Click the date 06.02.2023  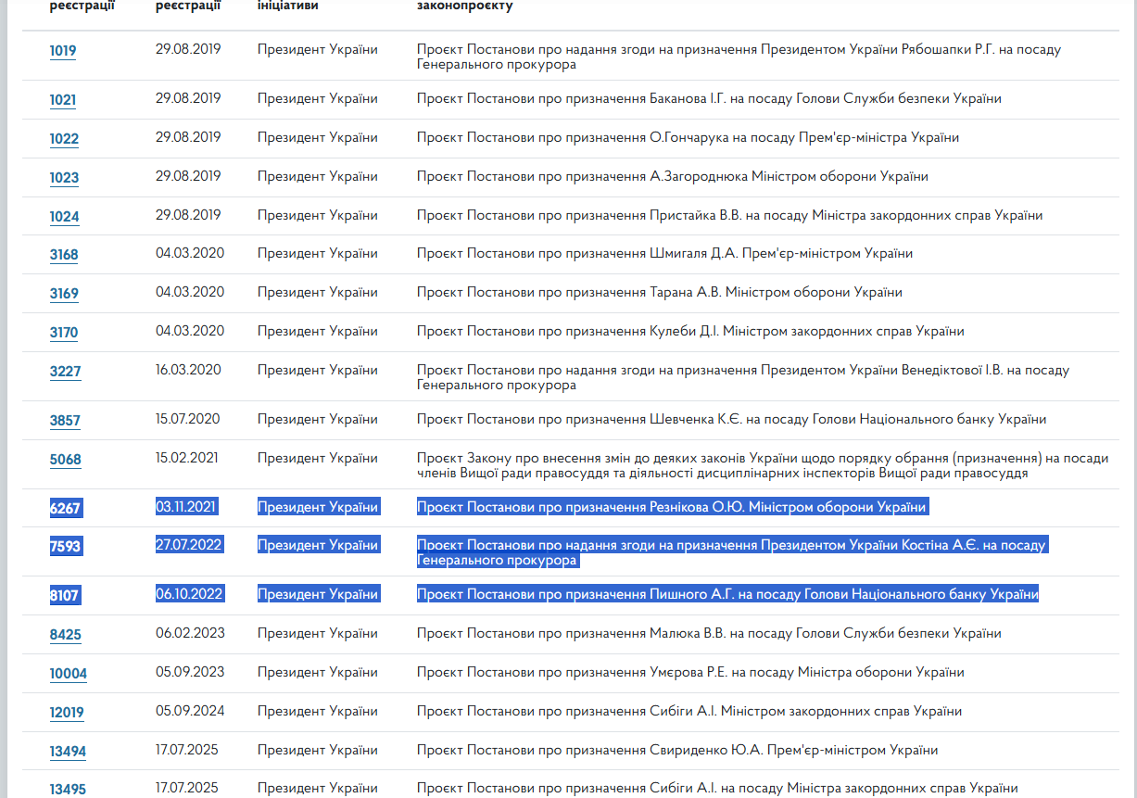[190, 633]
